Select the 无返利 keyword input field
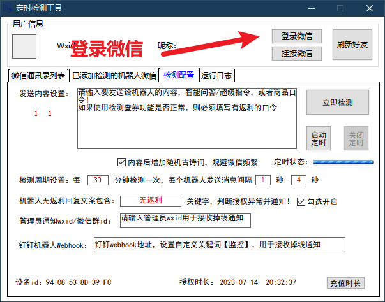The width and height of the screenshot is (385, 302). point(151,201)
